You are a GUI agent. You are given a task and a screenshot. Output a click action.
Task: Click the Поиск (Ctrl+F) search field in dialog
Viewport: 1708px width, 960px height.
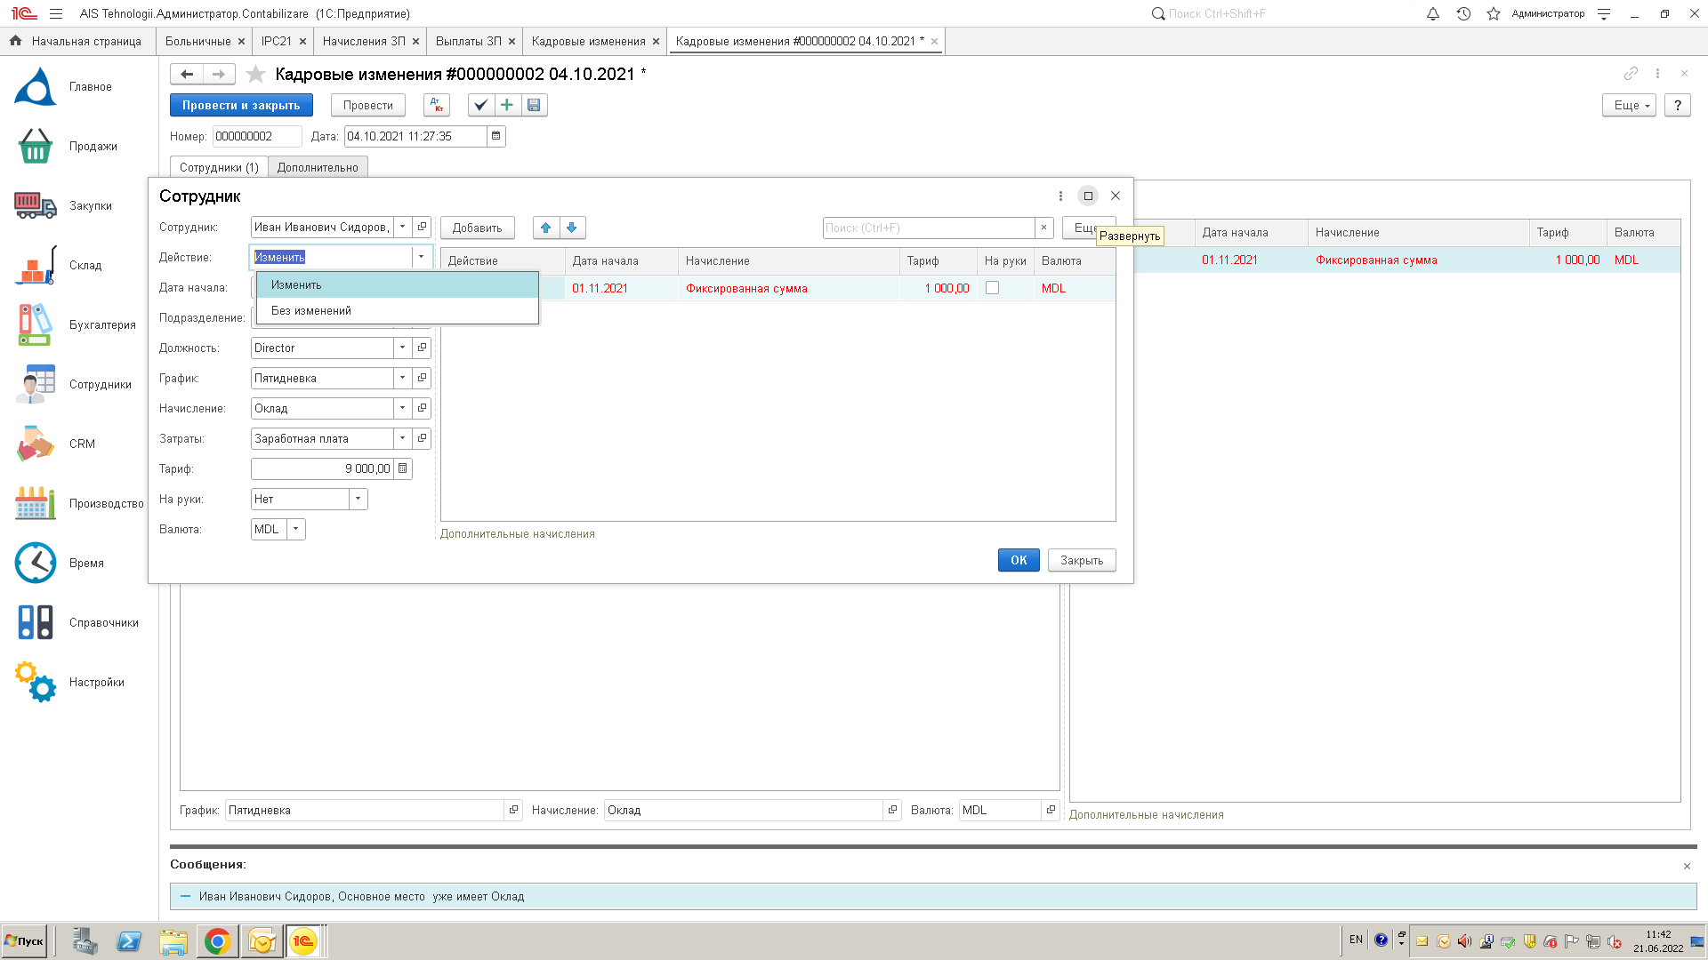pyautogui.click(x=928, y=228)
